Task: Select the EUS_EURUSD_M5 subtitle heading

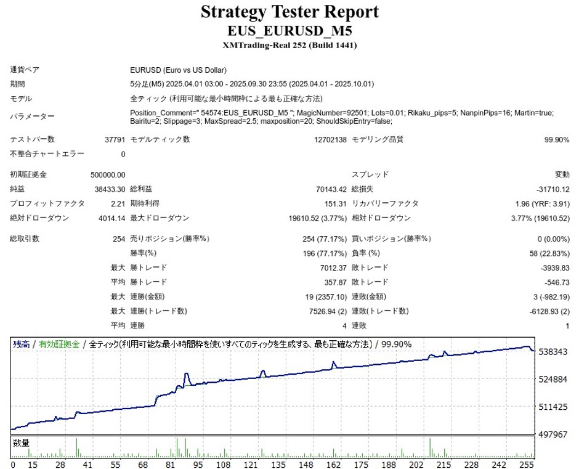Action: tap(289, 31)
